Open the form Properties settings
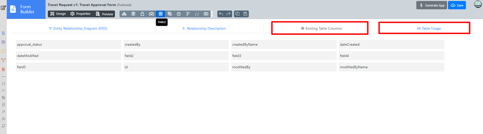This screenshot has width=483, height=134. click(x=80, y=14)
